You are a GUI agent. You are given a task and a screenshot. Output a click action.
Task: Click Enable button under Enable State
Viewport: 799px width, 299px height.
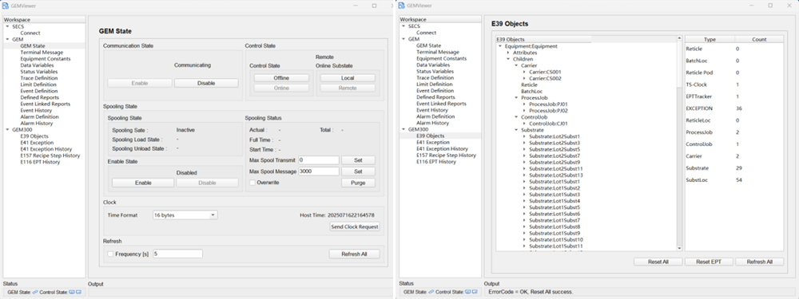click(143, 183)
